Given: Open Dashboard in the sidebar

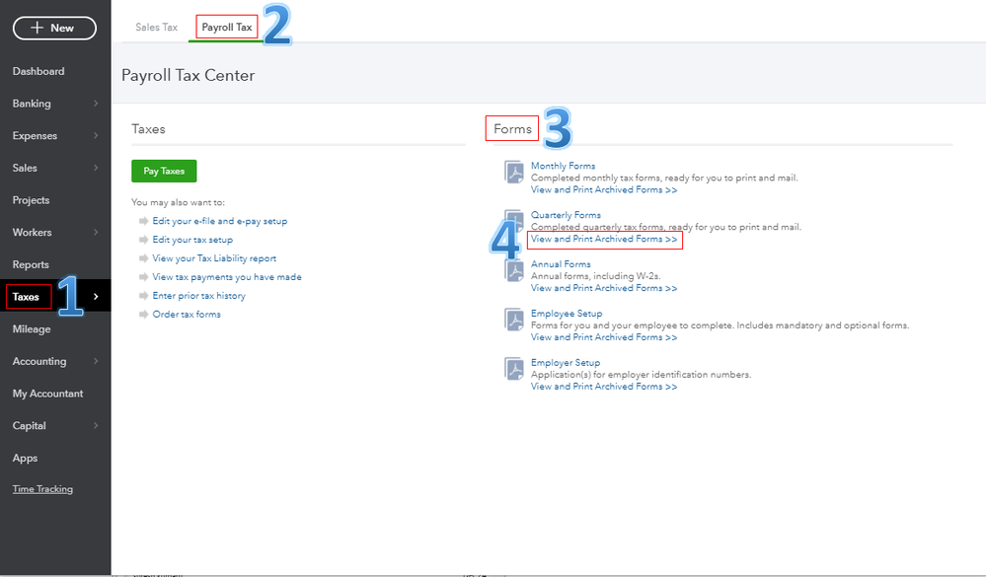Looking at the screenshot, I should tap(38, 71).
